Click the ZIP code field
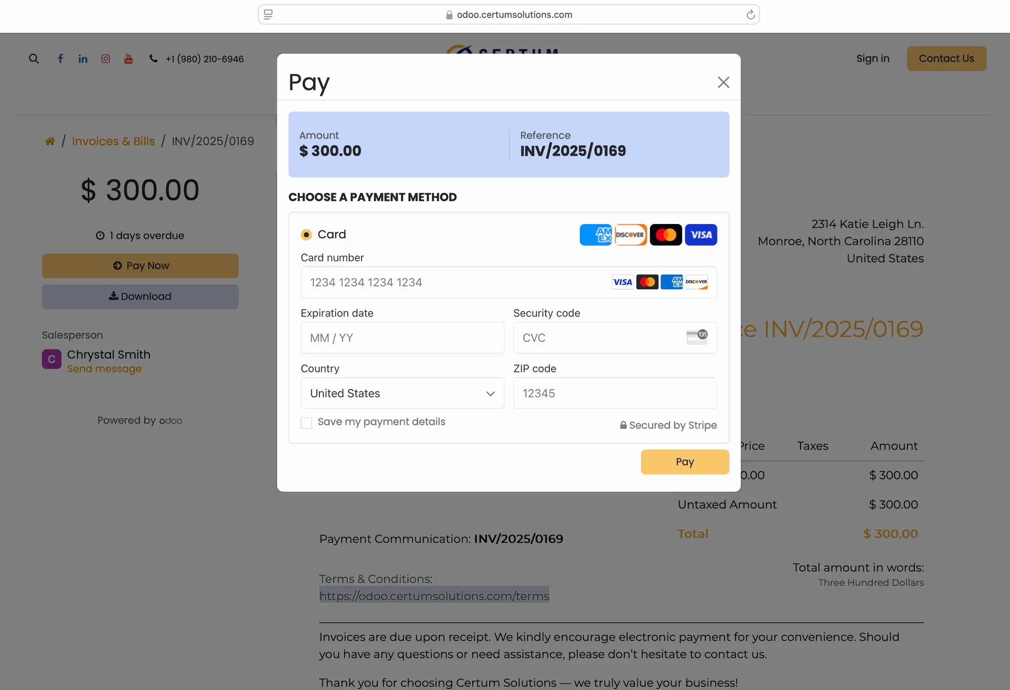1010x690 pixels. [x=615, y=393]
